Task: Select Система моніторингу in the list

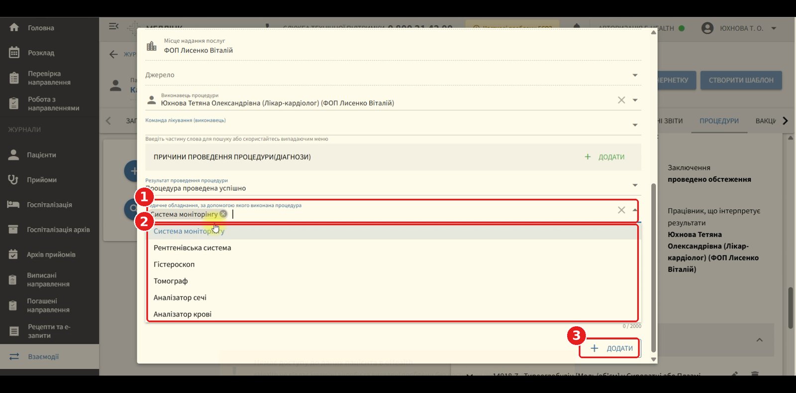Action: pos(393,231)
